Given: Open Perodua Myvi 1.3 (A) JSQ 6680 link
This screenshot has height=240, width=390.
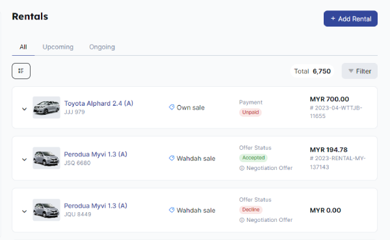Looking at the screenshot, I should [96, 154].
